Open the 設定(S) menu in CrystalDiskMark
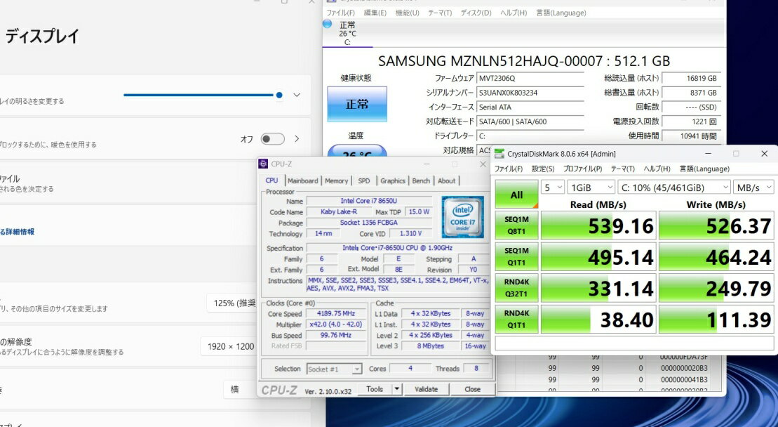Viewport: 778px width, 427px height. 543,169
